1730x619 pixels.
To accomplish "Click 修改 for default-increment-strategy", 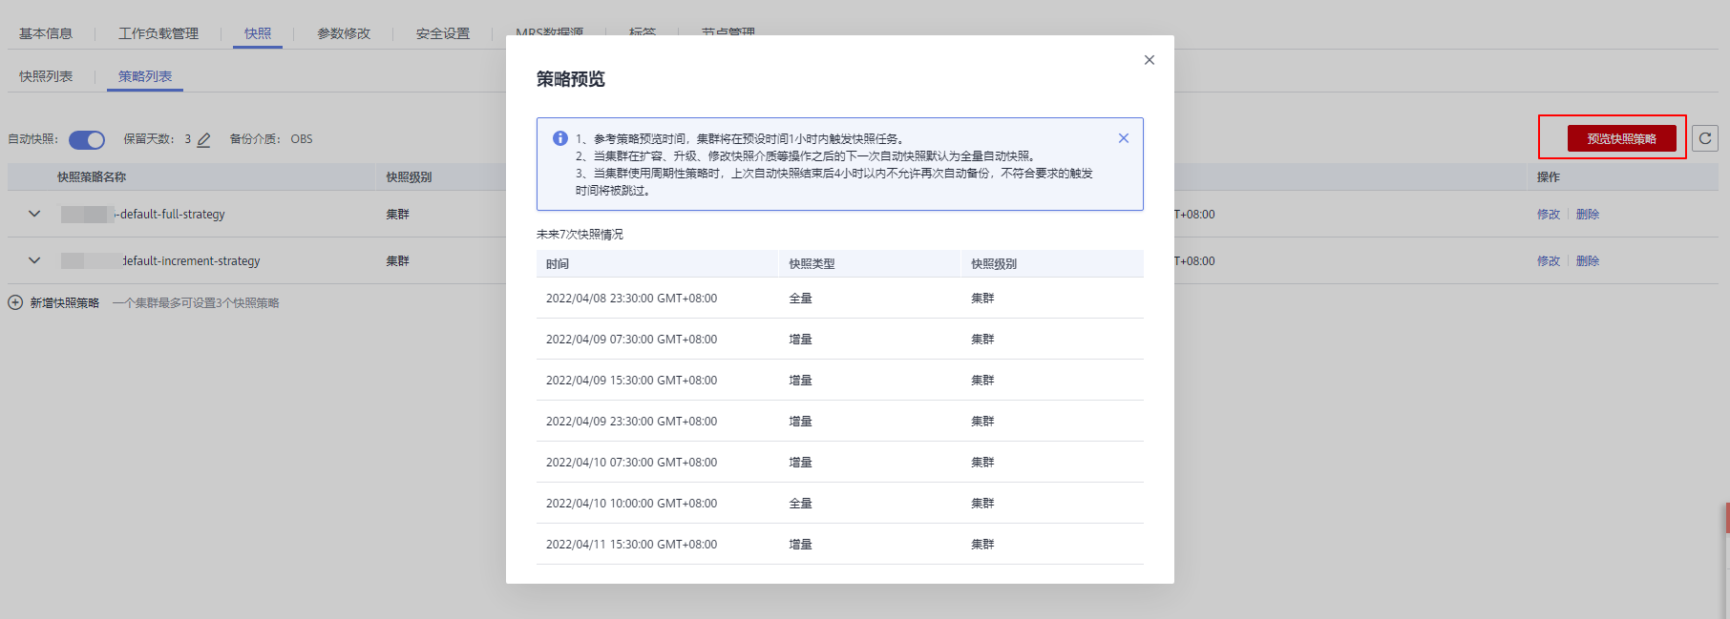I will (1548, 261).
